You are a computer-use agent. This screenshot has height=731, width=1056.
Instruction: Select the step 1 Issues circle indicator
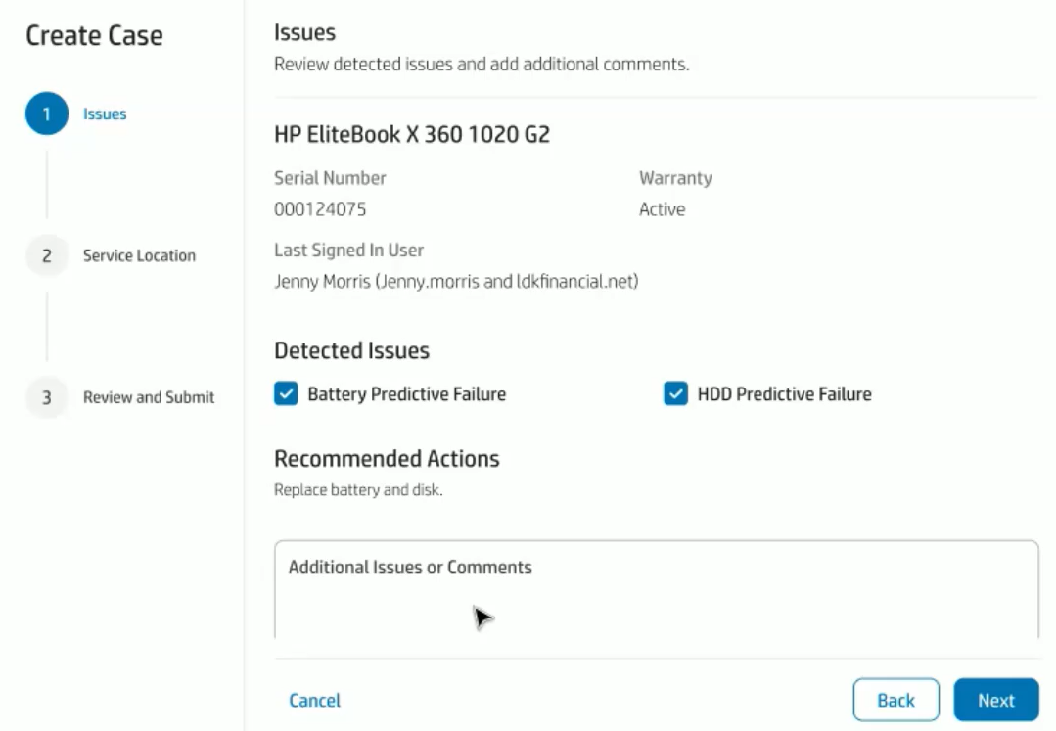click(46, 113)
